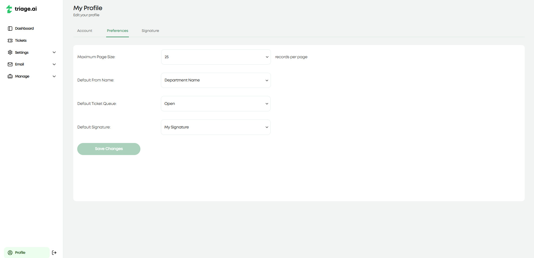Image resolution: width=534 pixels, height=258 pixels.
Task: Click the Profile icon at bottom left
Action: [10, 252]
